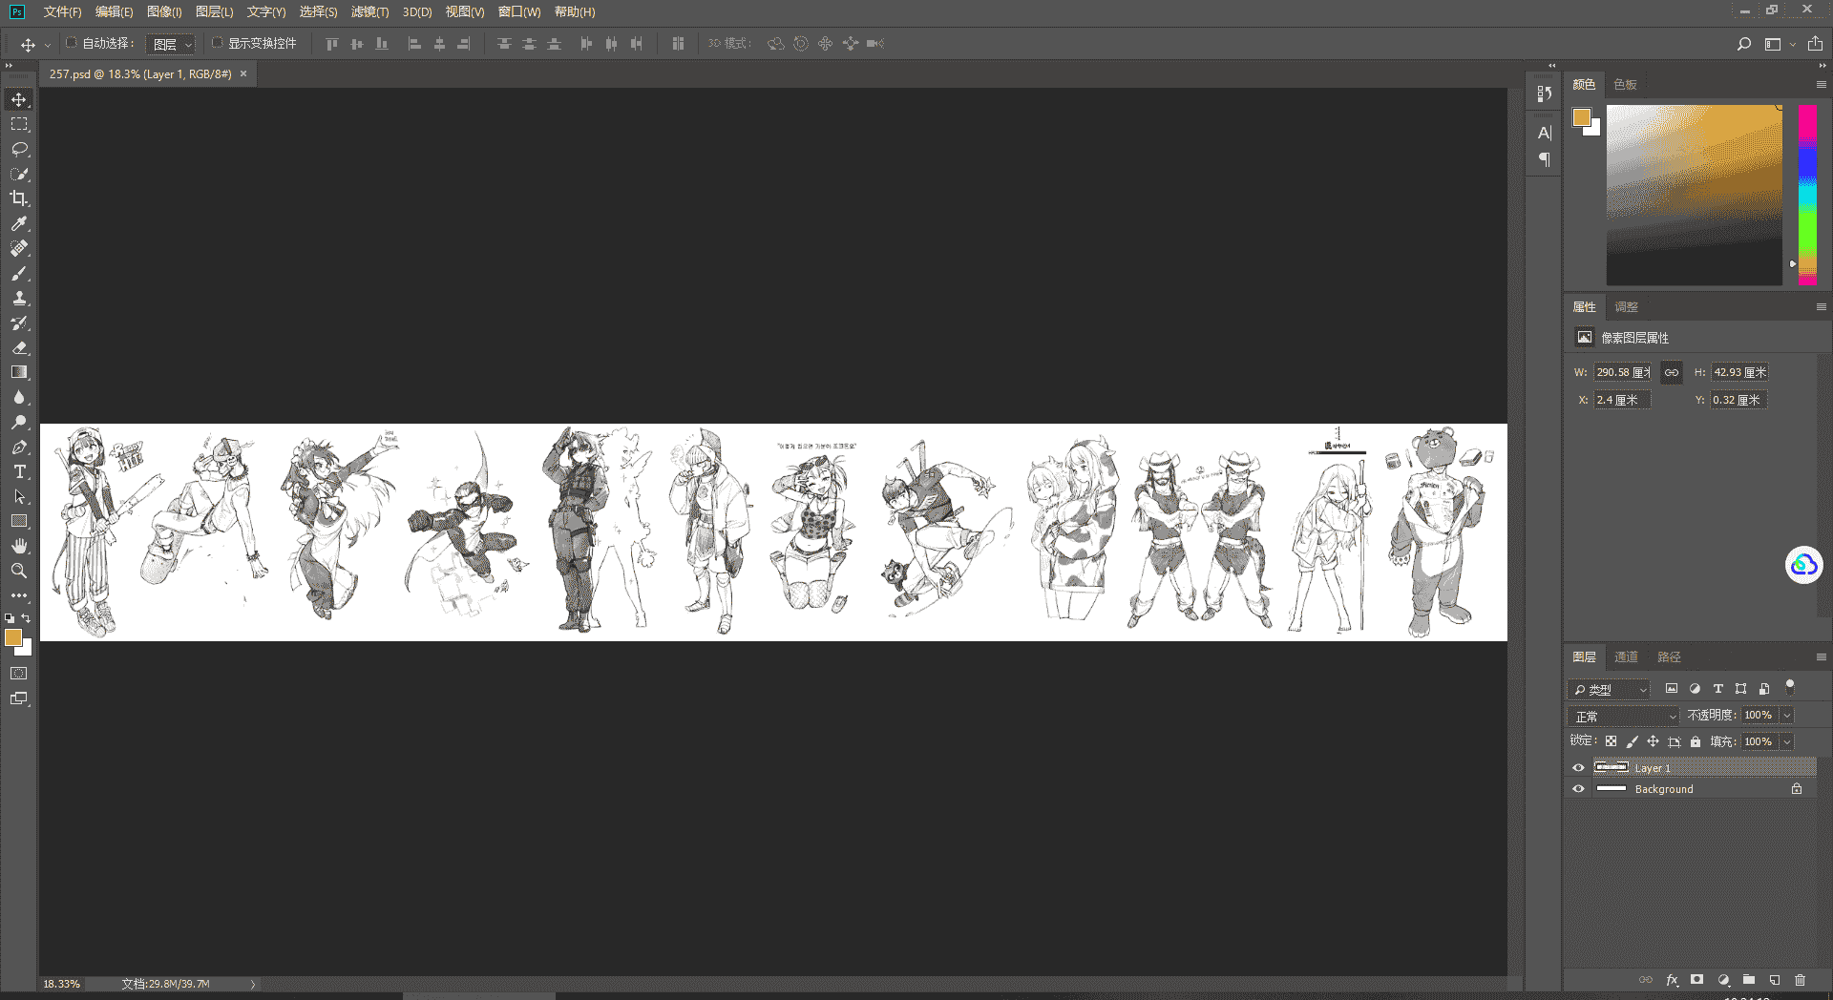
Task: Select the Hand tool
Action: point(19,546)
